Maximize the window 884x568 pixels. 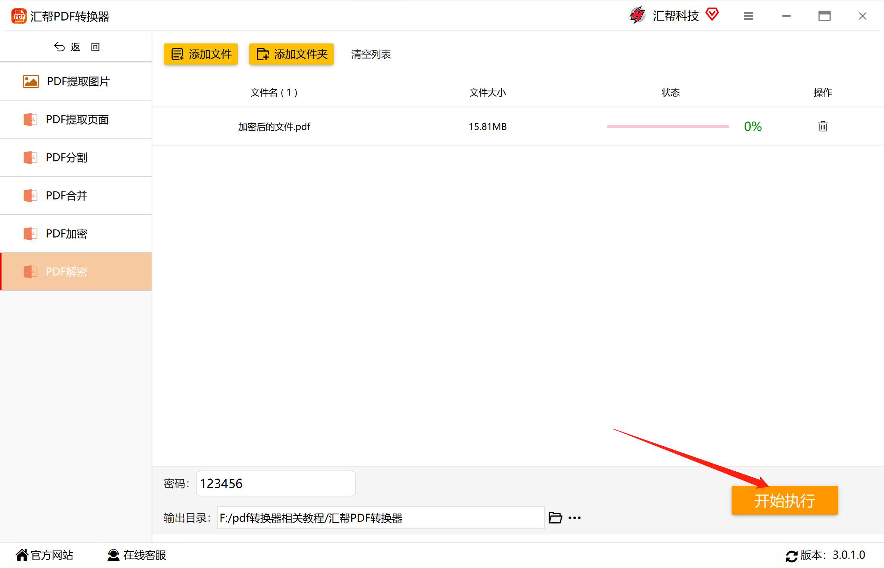[x=825, y=16]
